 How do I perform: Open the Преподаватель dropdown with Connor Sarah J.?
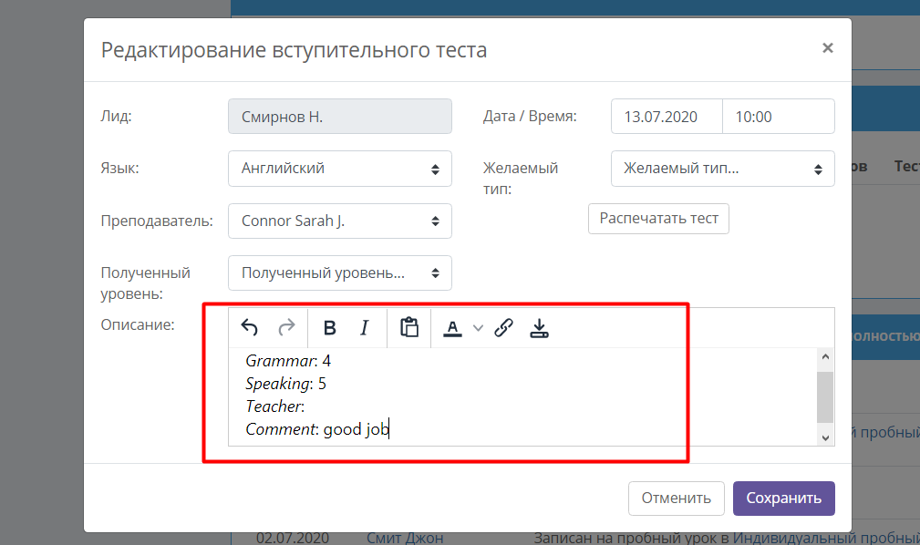tap(340, 221)
